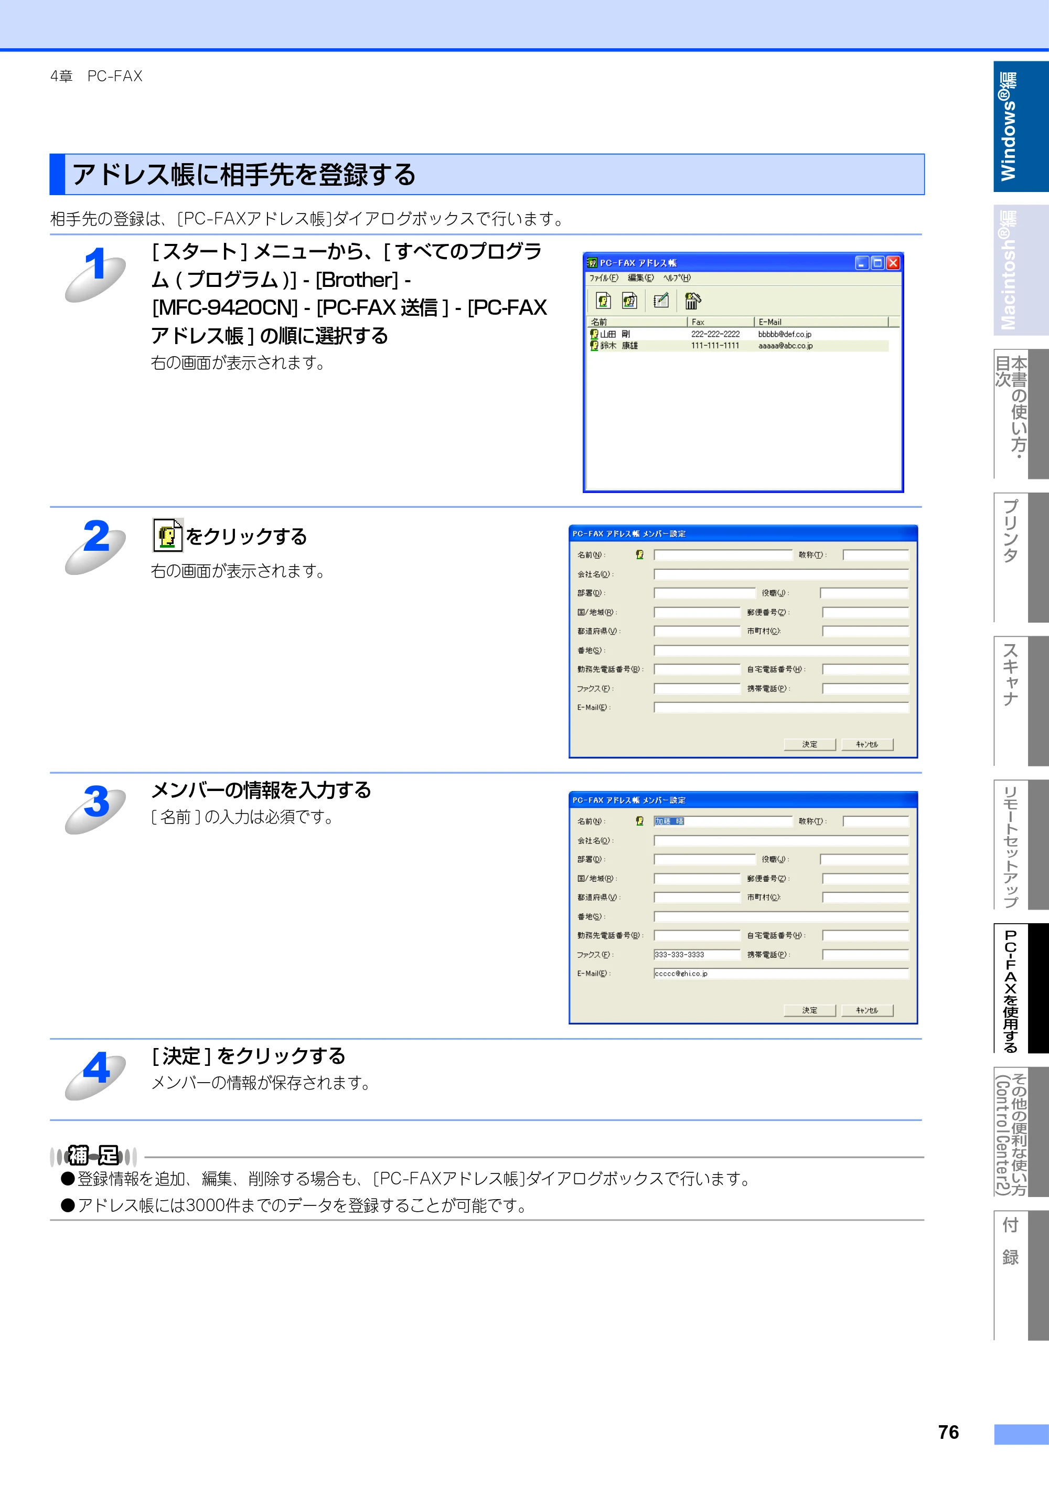Click the 敬称 field in the empty member dialog
This screenshot has width=1049, height=1485.
point(876,555)
